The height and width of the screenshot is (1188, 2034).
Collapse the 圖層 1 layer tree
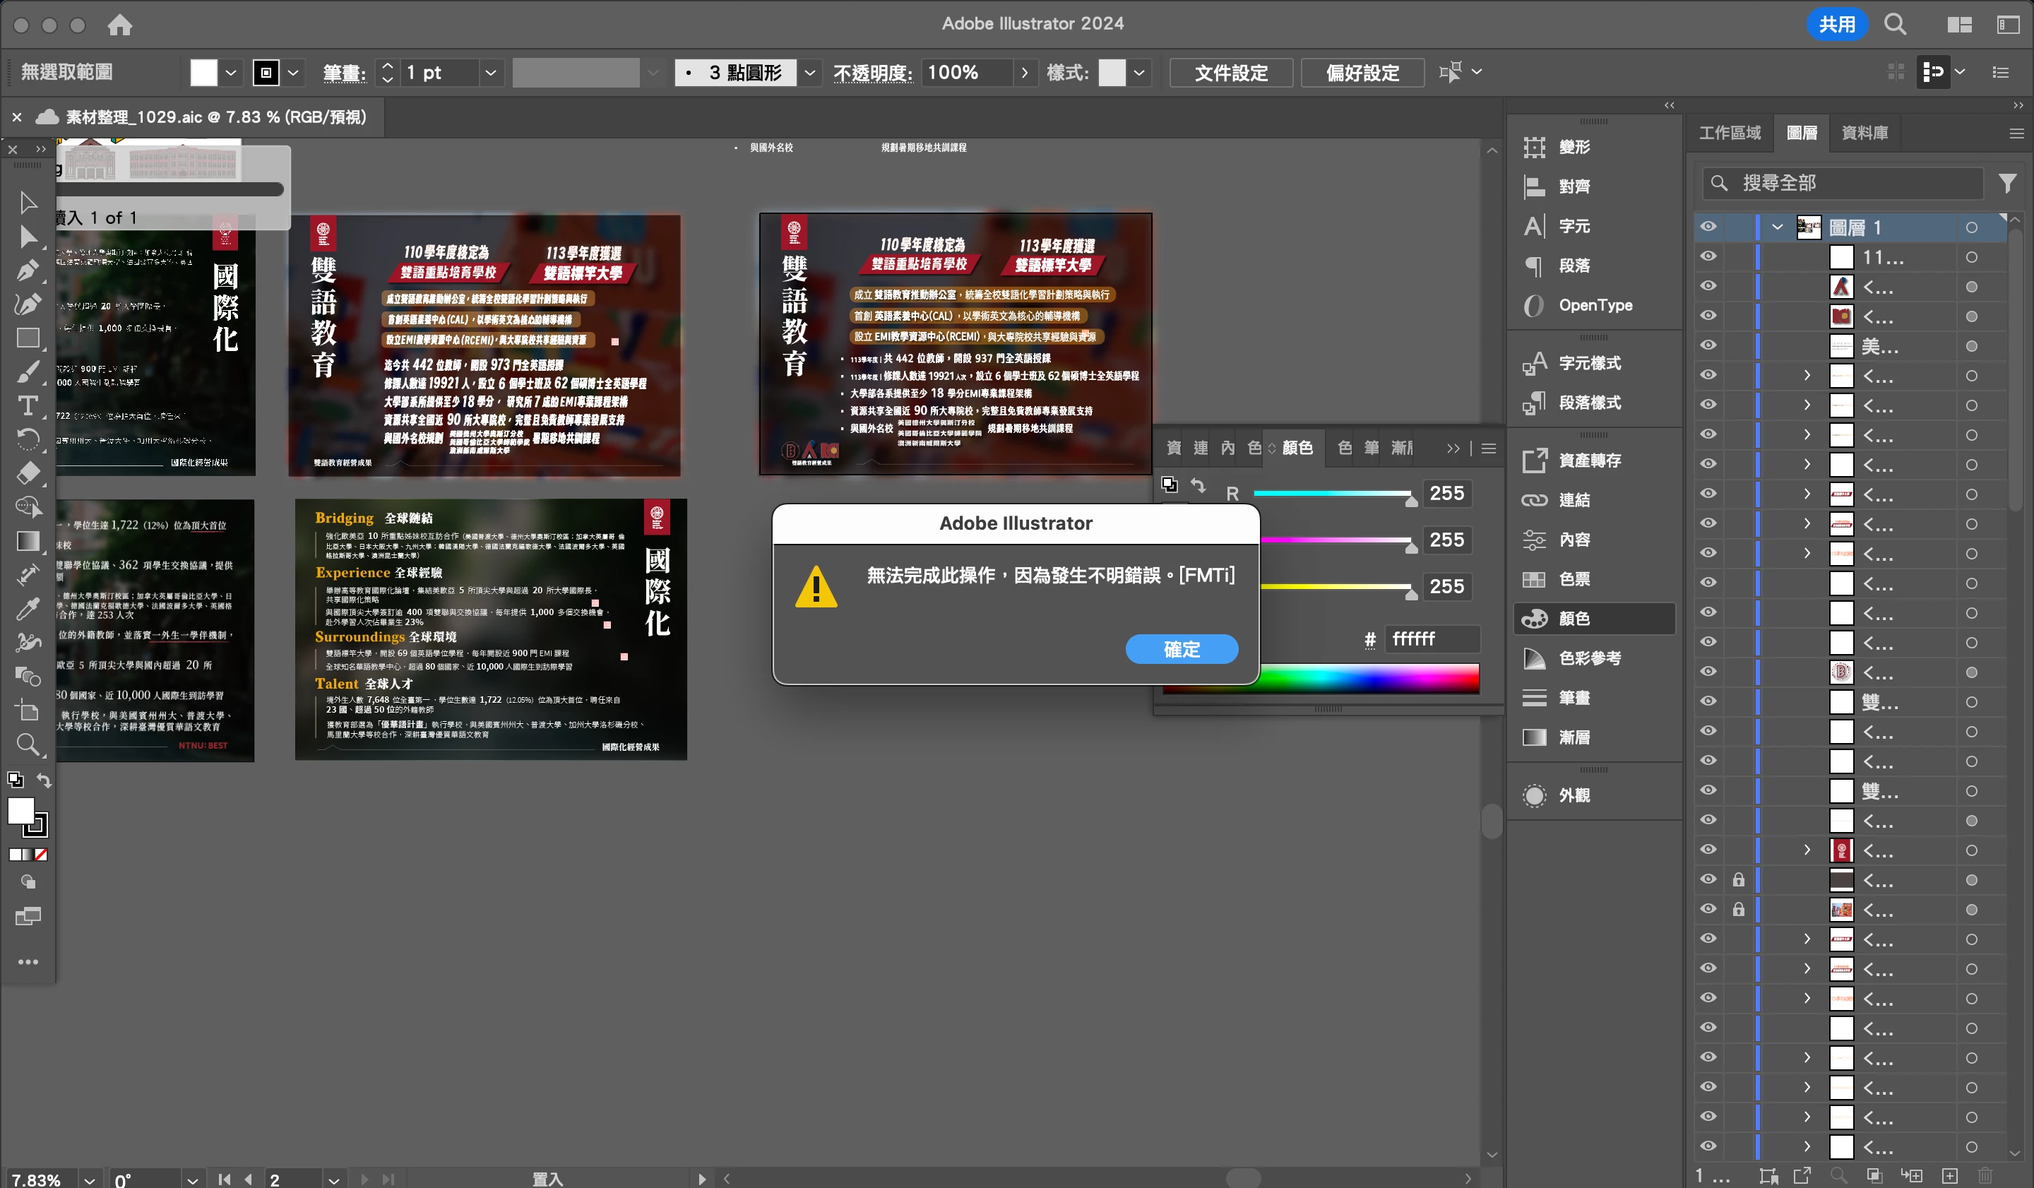(x=1778, y=227)
